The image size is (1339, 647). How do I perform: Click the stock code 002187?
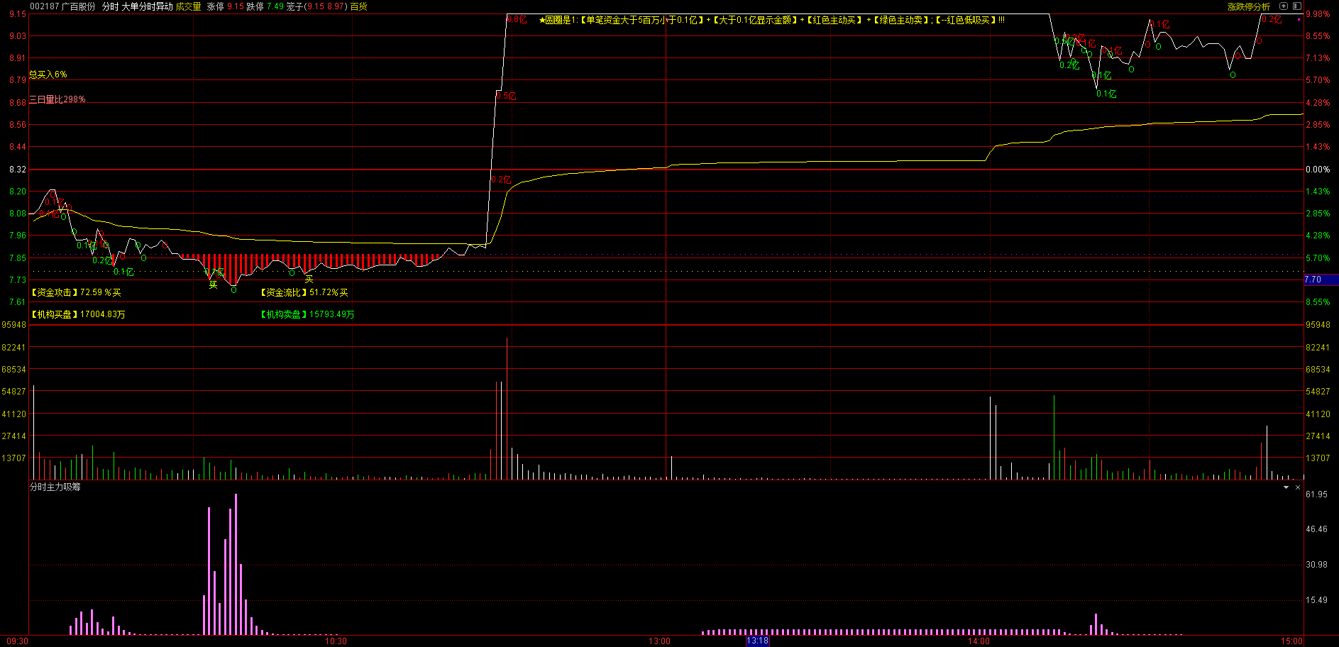[x=45, y=6]
